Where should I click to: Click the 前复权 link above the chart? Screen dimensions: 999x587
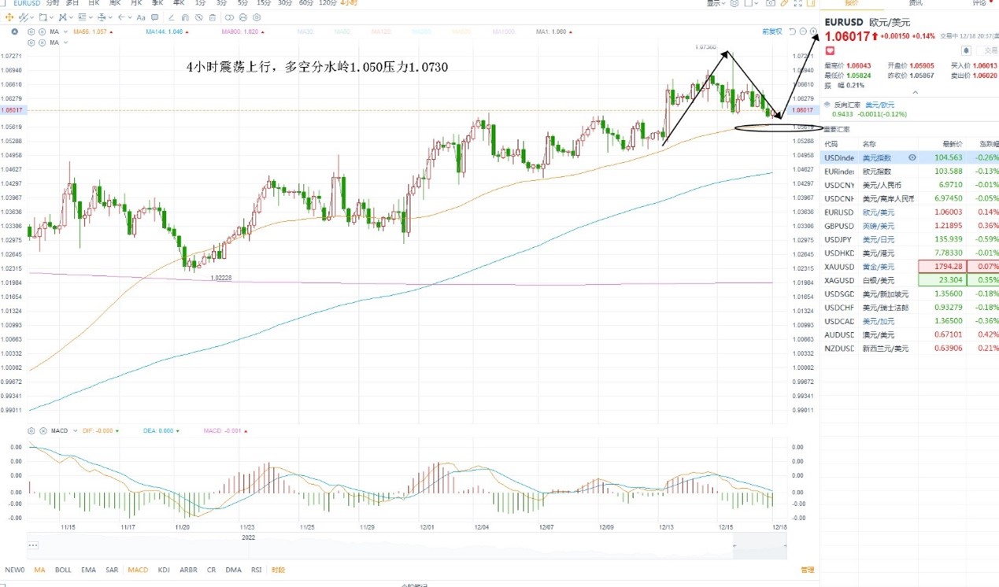772,31
